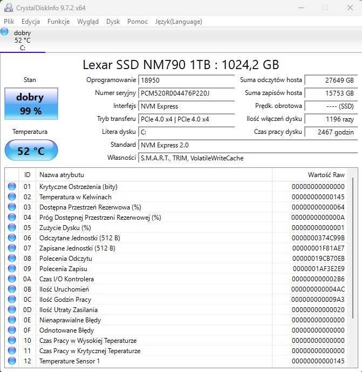Click the Nazwa atrybutu column header
The height and width of the screenshot is (372, 362).
154,175
